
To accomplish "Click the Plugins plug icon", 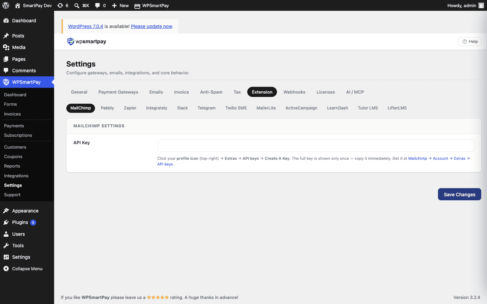I will pos(6,222).
